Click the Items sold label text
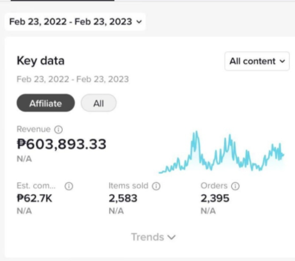 pos(128,186)
